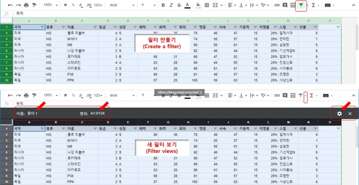This screenshot has height=185, width=359.
Task: Insert link from Filter views toolbar
Action: (x=277, y=95)
